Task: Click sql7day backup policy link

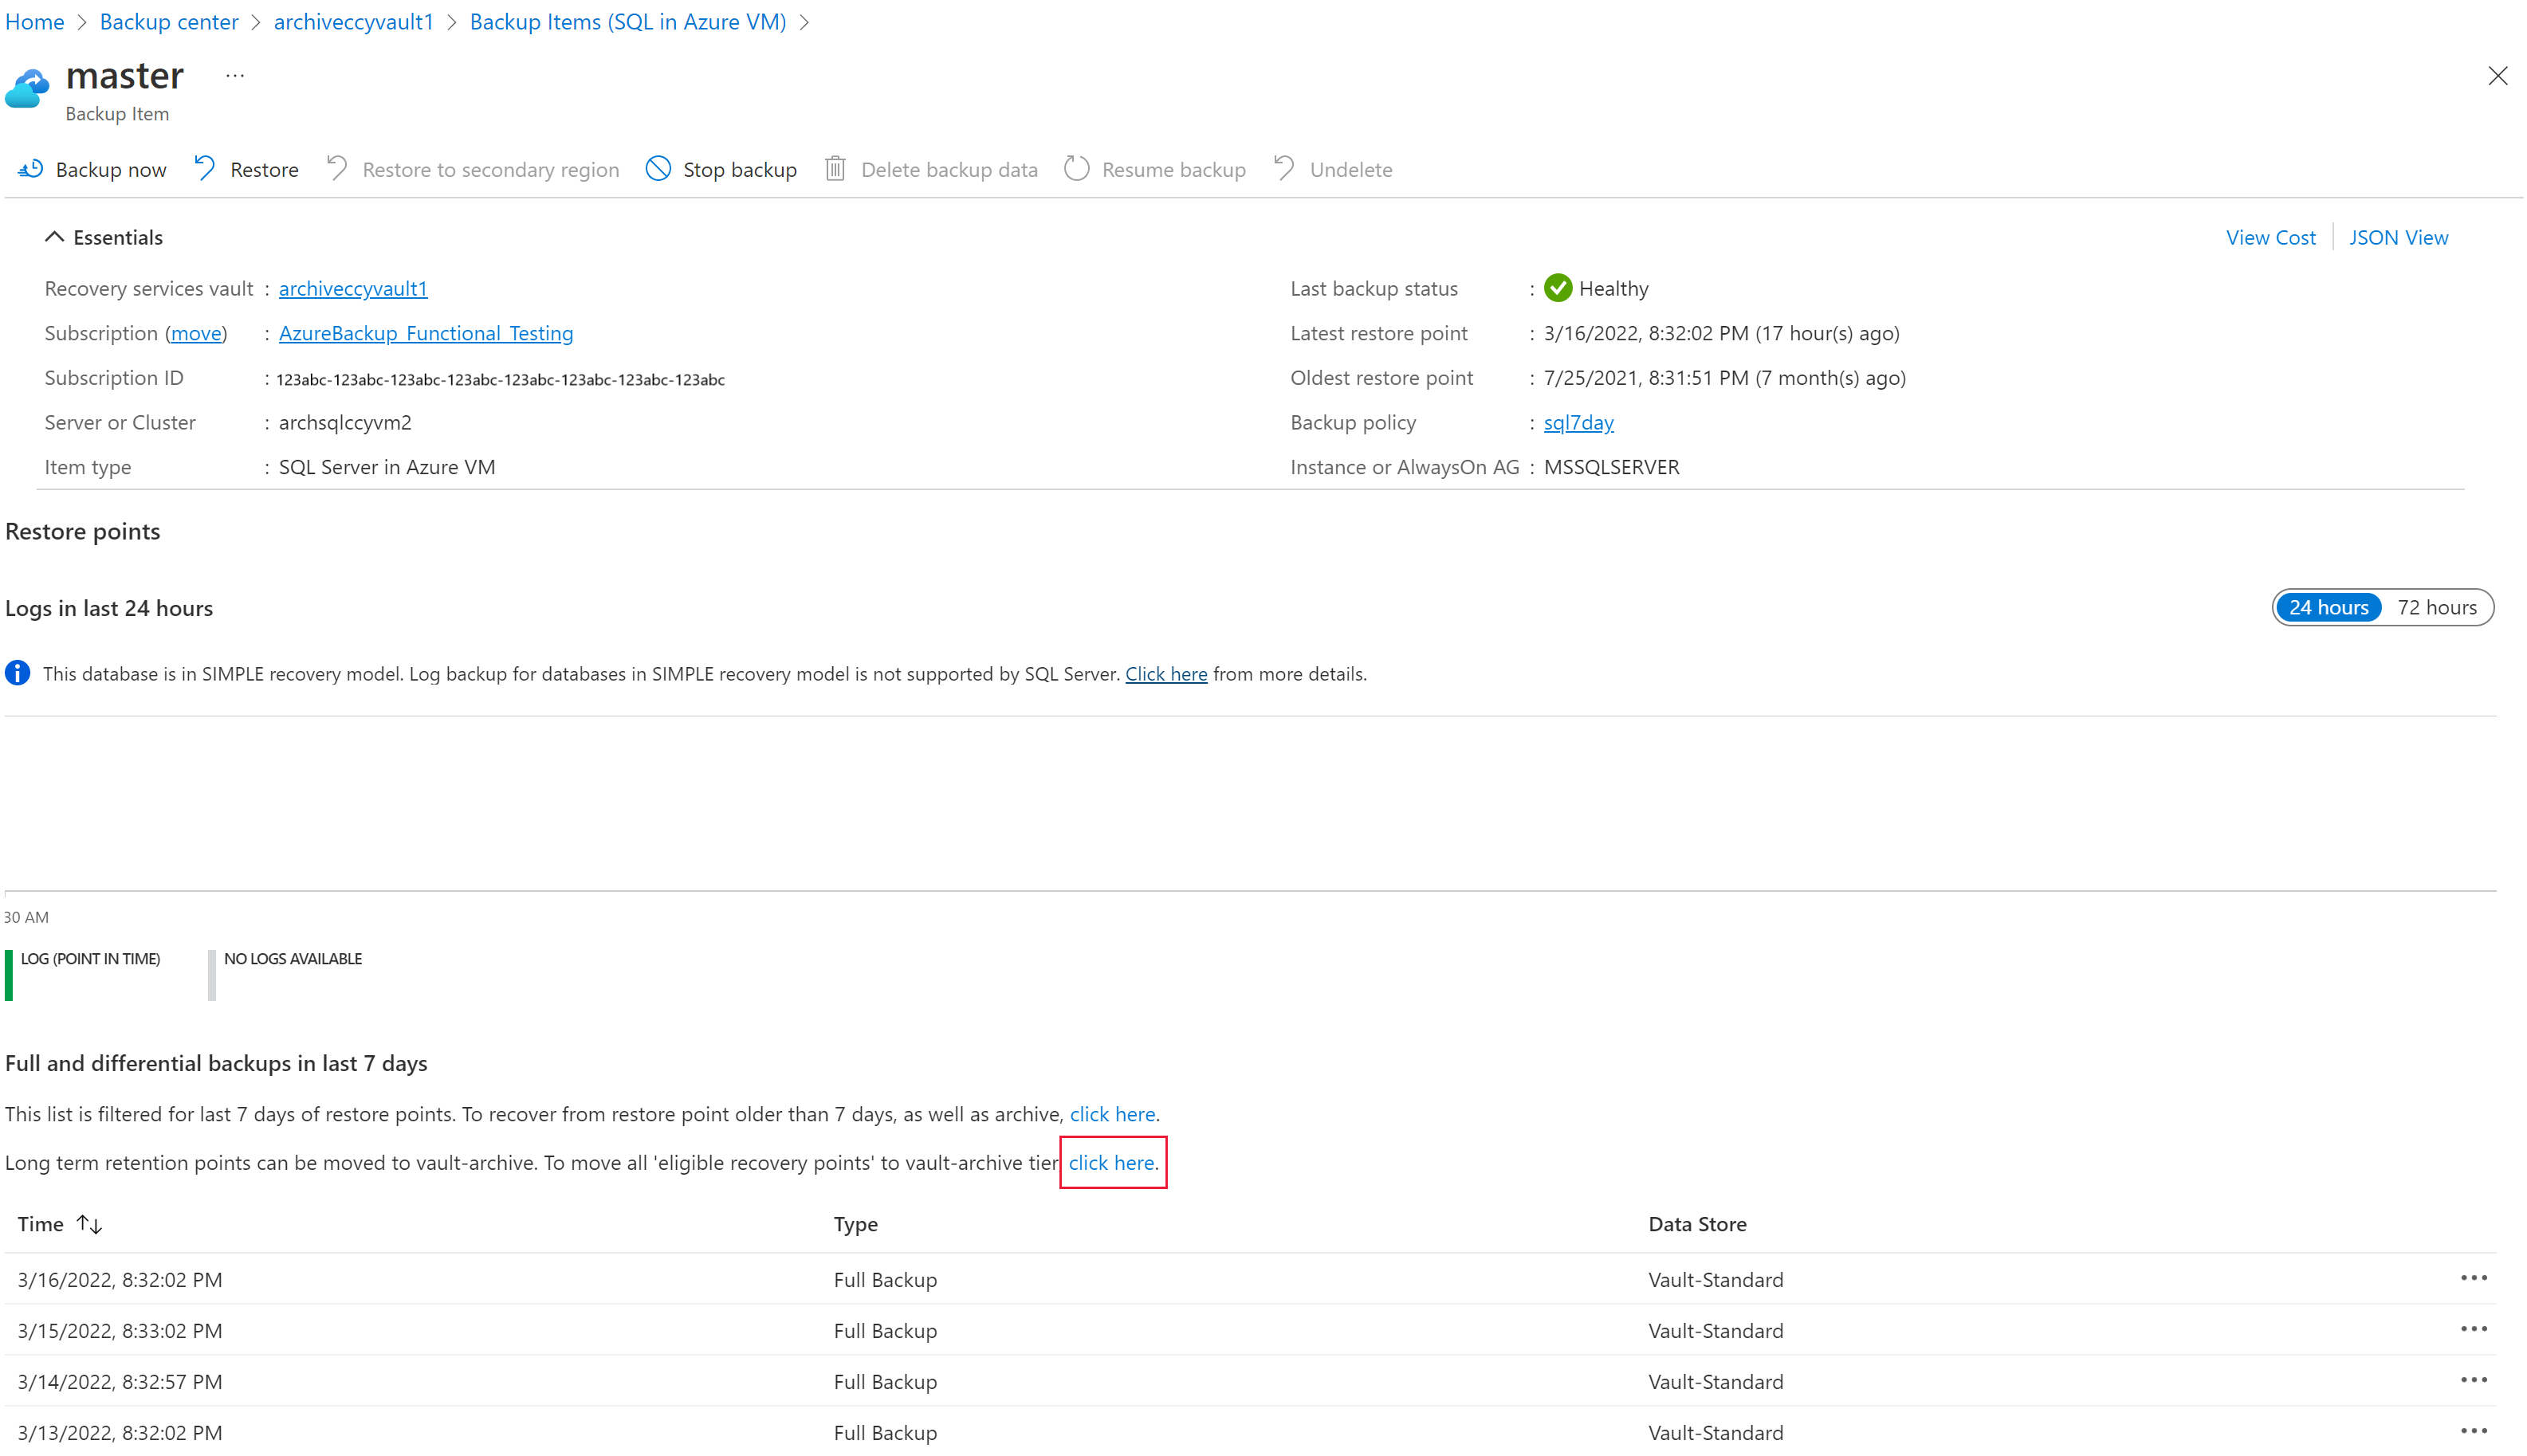Action: pos(1576,422)
